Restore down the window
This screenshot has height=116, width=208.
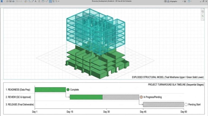click(203, 1)
